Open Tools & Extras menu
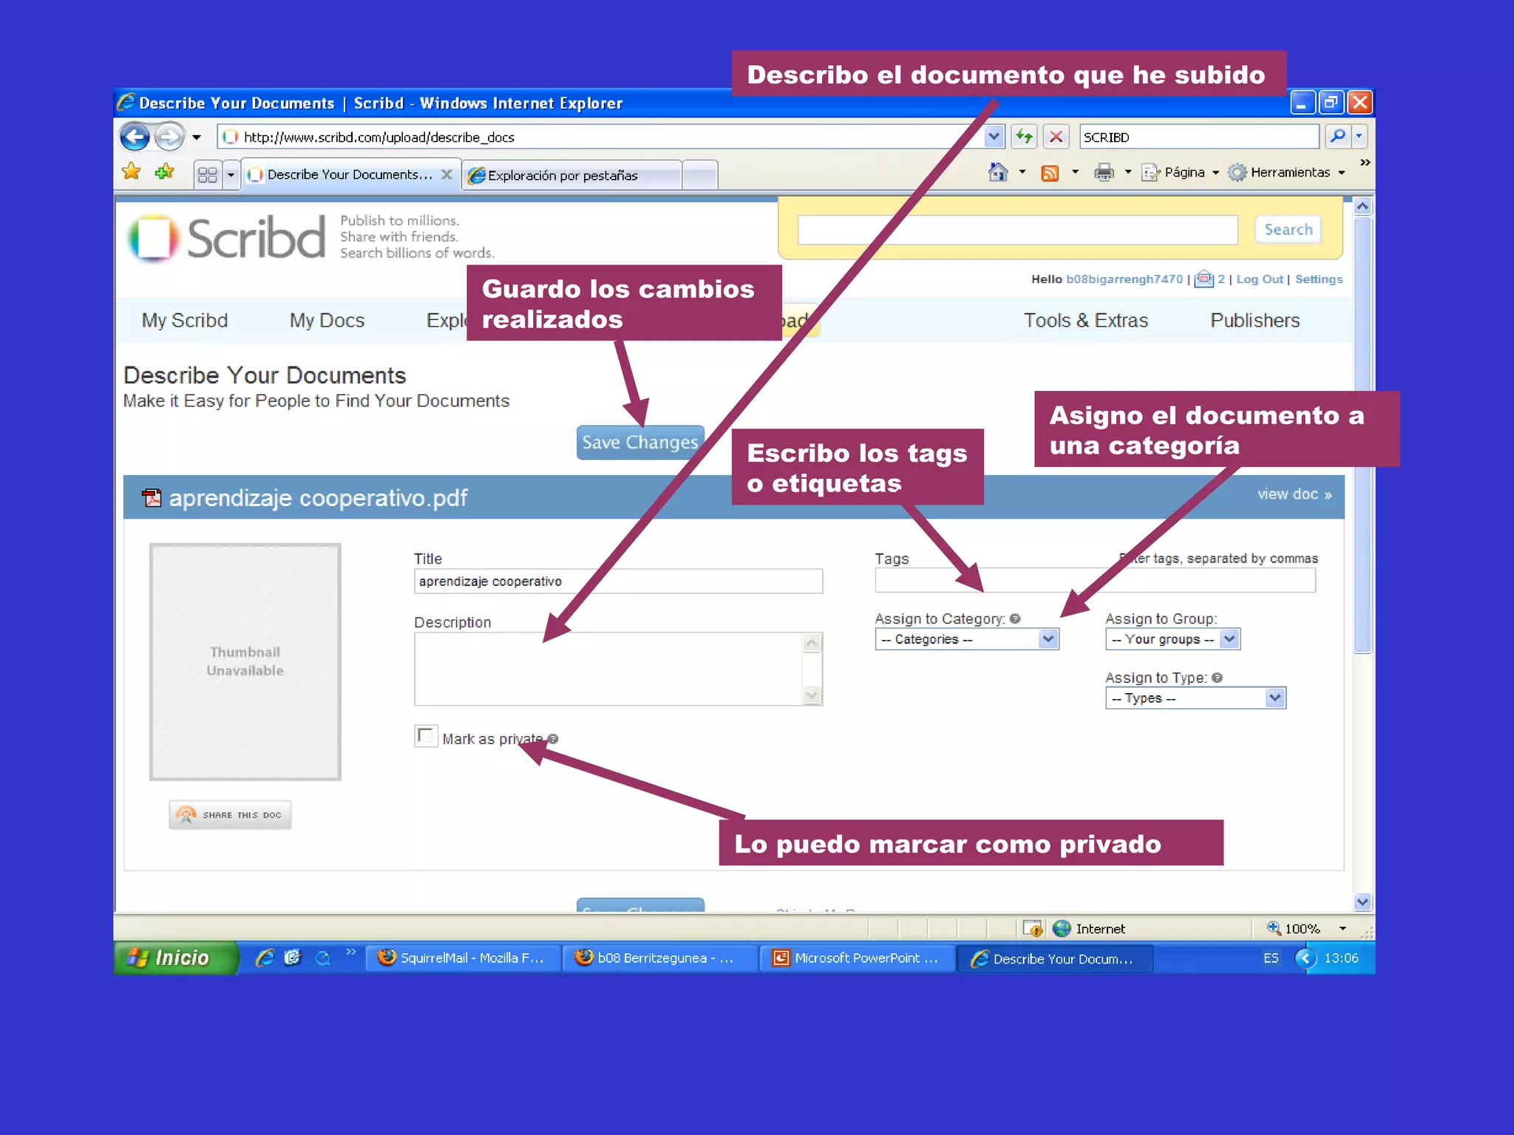This screenshot has width=1514, height=1135. pos(1085,320)
